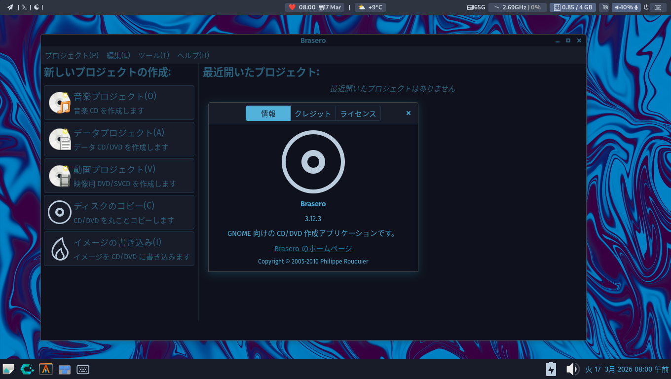The width and height of the screenshot is (671, 379).
Task: Click the 40% volume indicator in top panel
Action: [x=627, y=7]
